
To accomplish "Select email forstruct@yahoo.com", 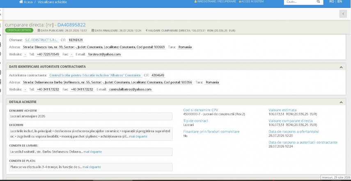I will (104, 54).
